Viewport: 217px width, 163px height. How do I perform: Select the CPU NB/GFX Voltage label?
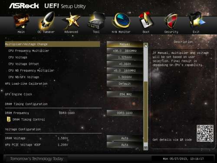coord(24,77)
